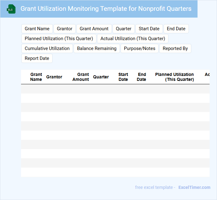Screen dimensions: 217x200
Task: Click the Balance Remaining tag
Action: (97, 48)
